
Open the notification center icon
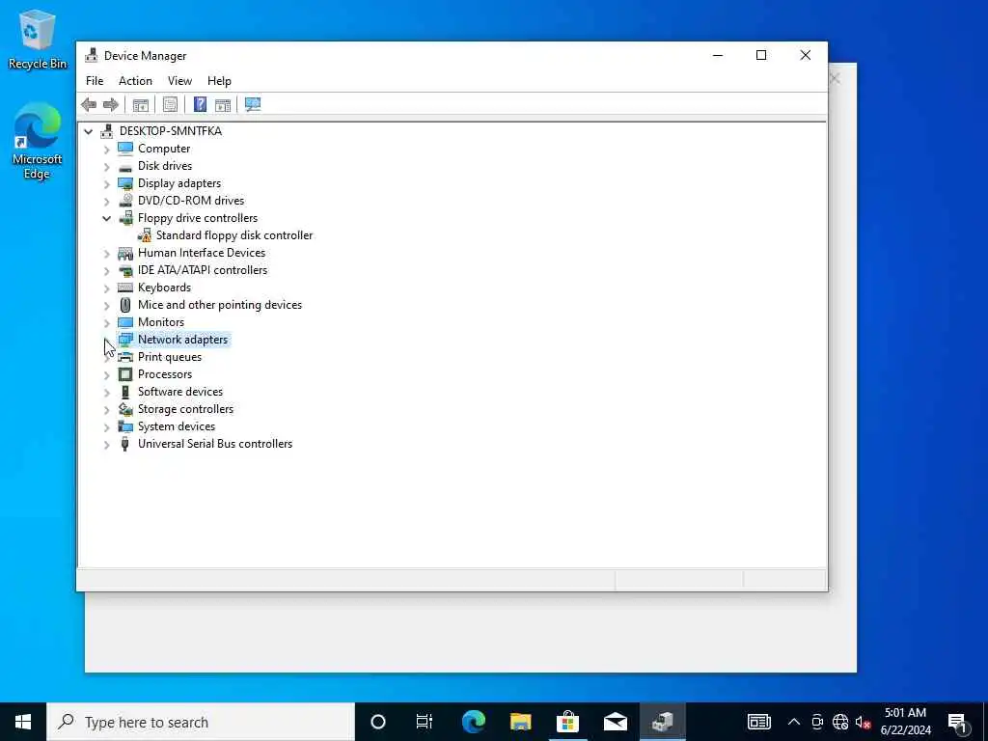[x=958, y=722]
